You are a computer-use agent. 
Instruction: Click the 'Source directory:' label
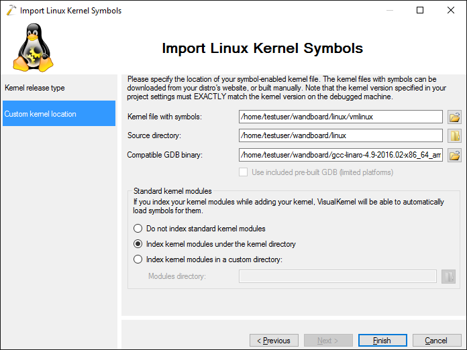tap(154, 135)
